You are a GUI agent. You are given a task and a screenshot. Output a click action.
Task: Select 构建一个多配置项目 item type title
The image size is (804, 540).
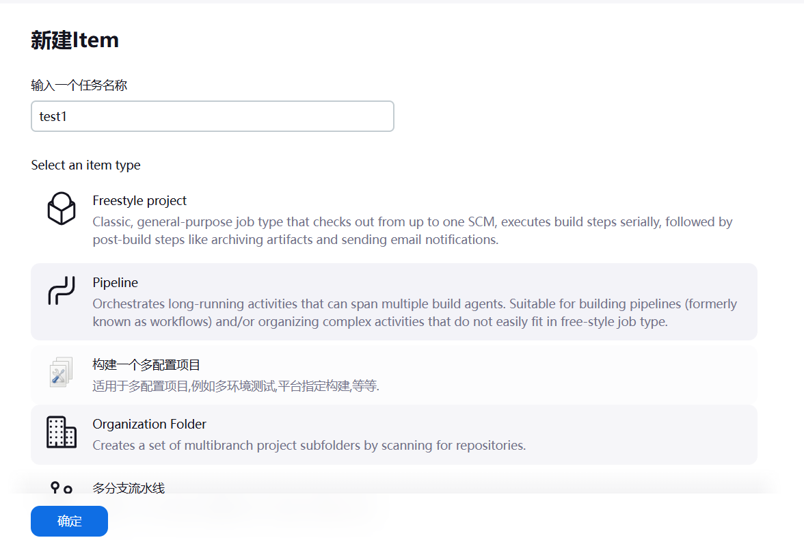click(x=146, y=364)
